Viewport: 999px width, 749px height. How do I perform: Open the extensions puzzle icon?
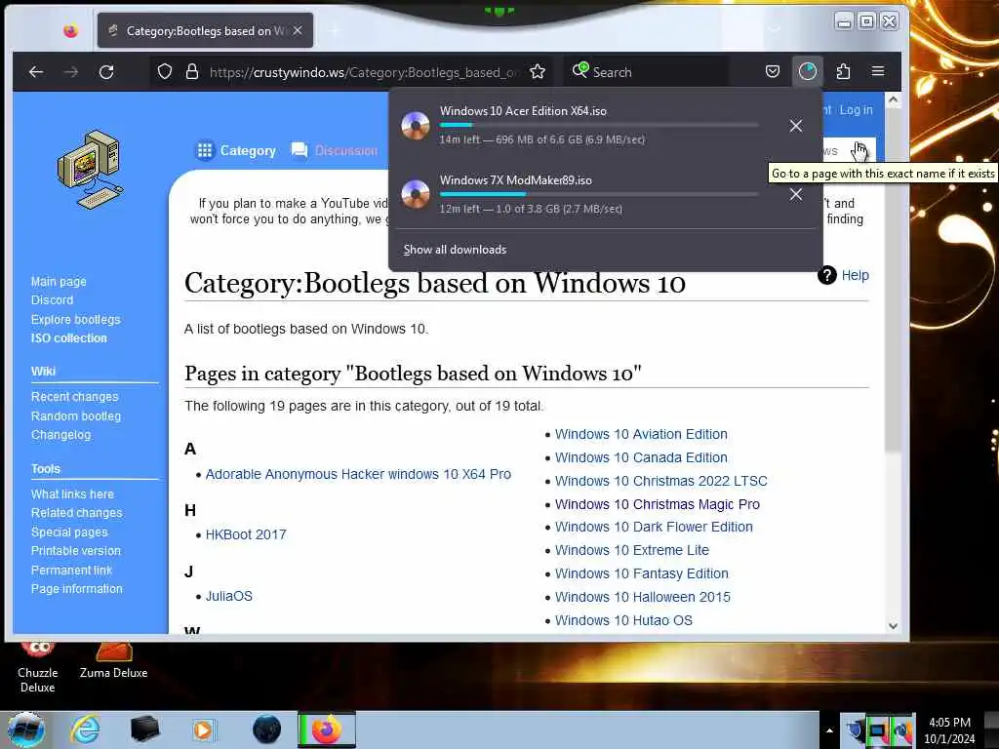(x=843, y=71)
